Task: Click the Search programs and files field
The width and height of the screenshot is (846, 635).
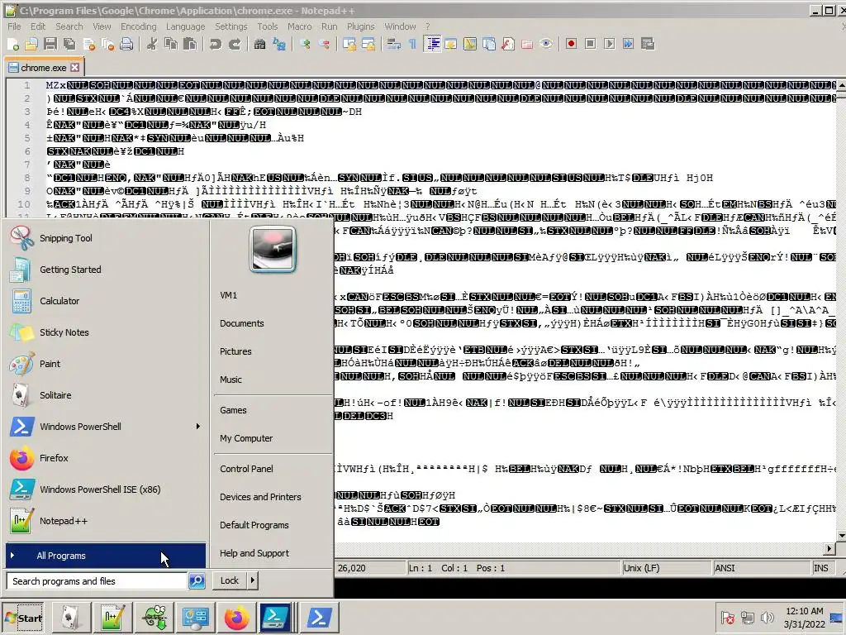Action: coord(97,581)
